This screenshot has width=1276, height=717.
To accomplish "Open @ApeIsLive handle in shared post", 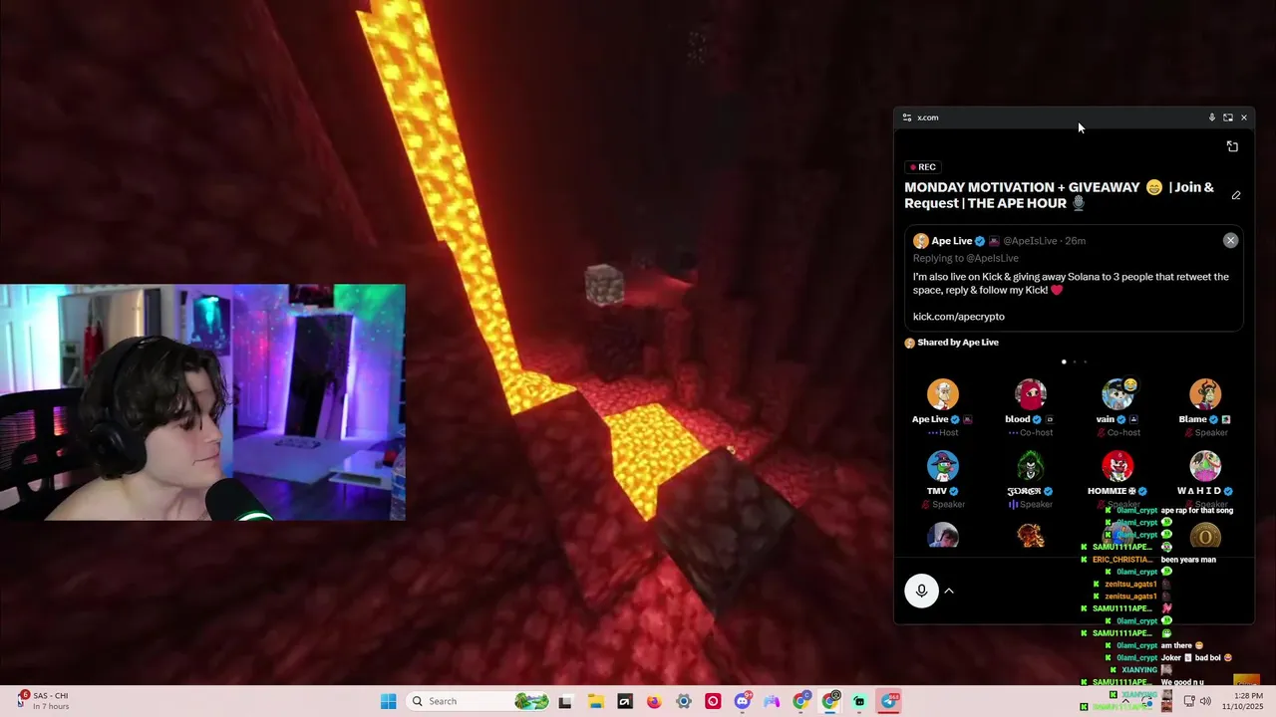I will [x=1030, y=241].
